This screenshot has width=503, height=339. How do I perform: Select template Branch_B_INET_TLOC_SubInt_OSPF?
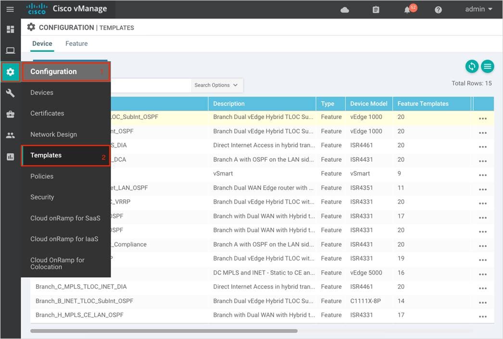point(84,301)
